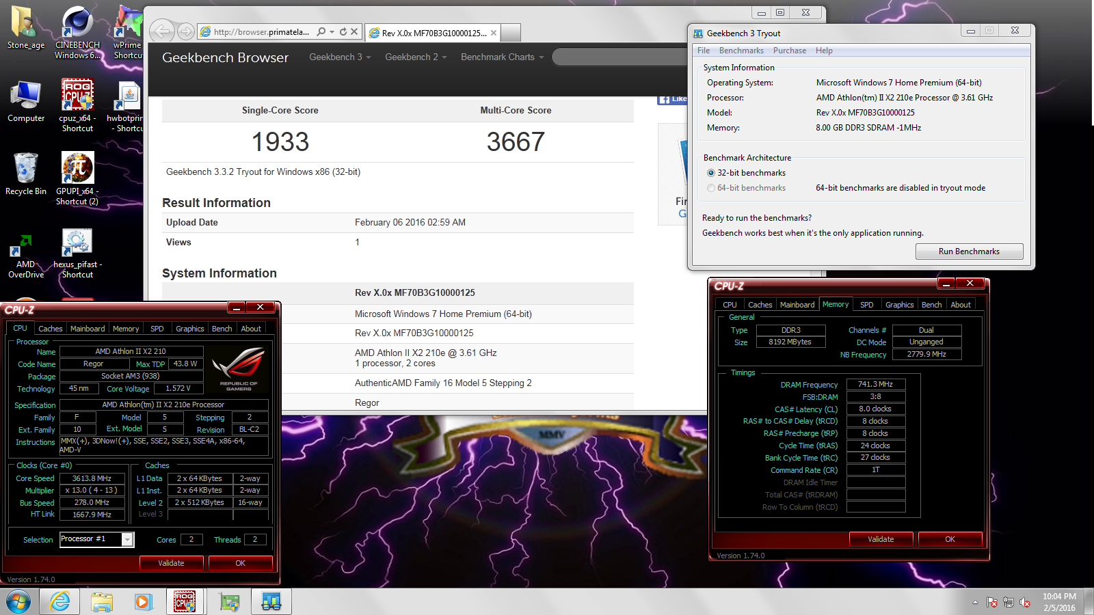The height and width of the screenshot is (615, 1094).
Task: Click the Action Center flag tray icon
Action: (x=992, y=602)
